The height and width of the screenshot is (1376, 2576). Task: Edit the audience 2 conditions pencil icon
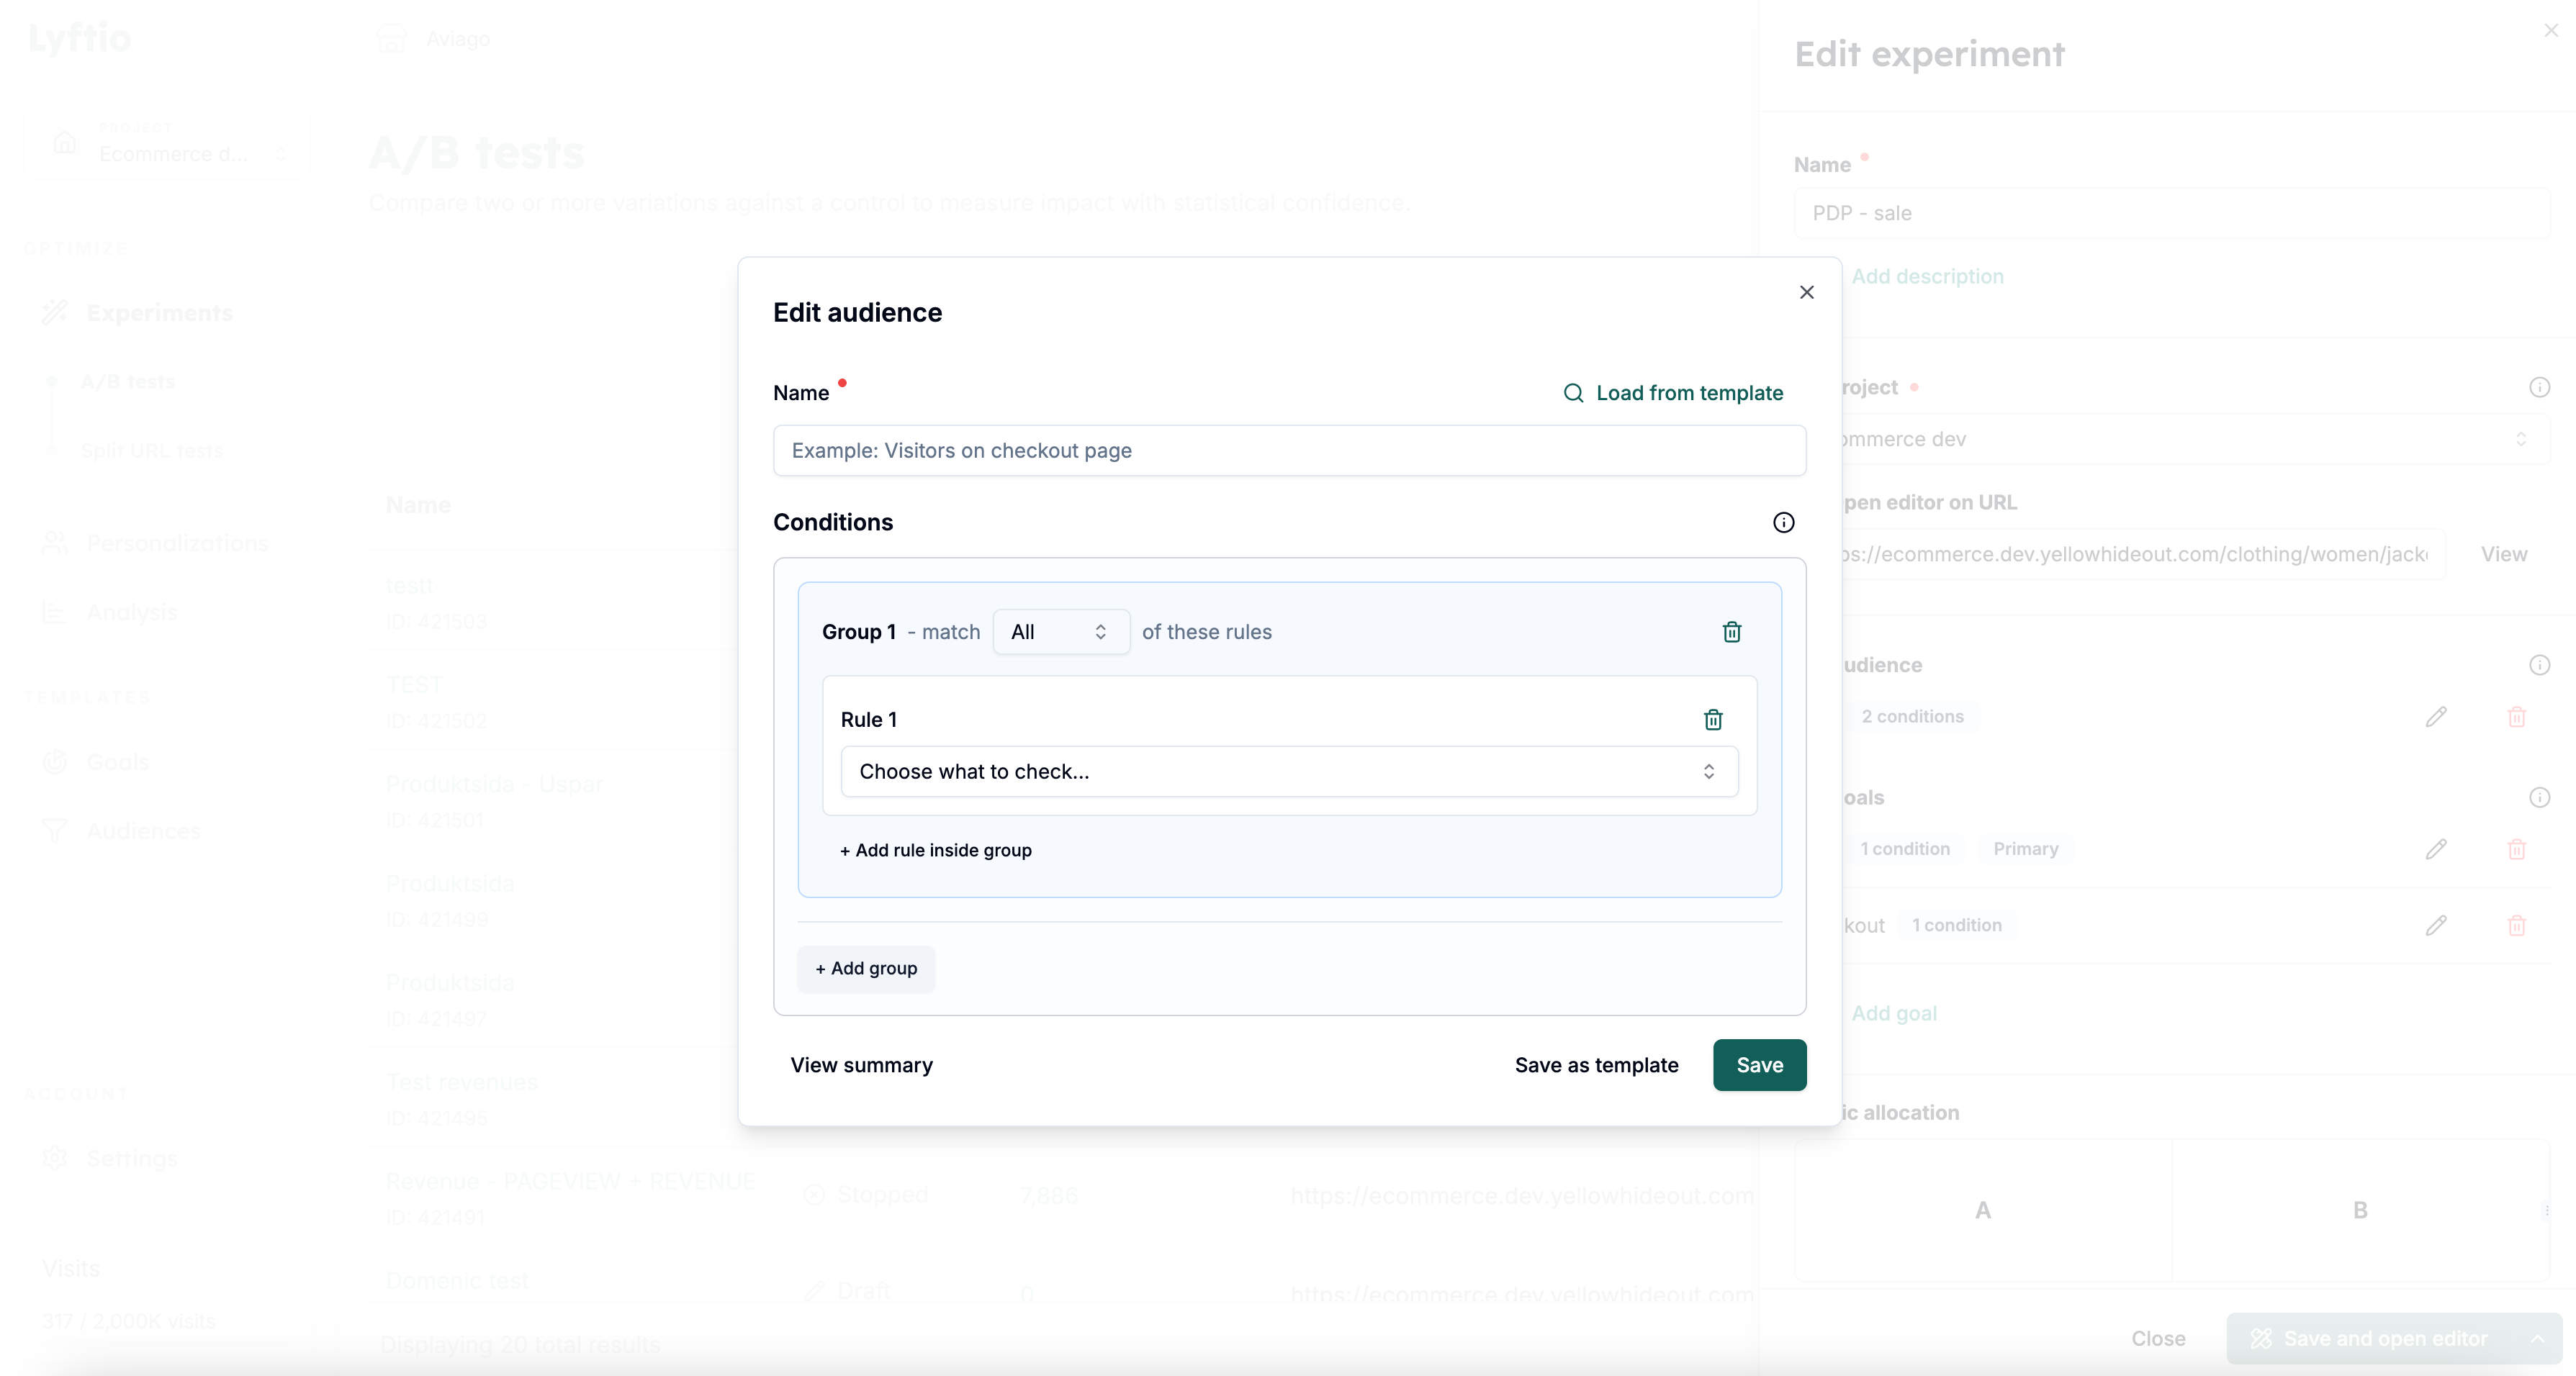pos(2436,717)
